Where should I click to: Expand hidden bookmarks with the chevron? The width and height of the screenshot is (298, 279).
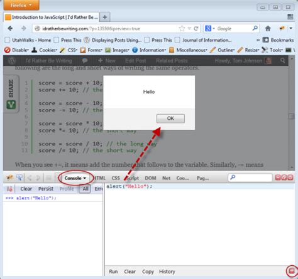coord(258,40)
